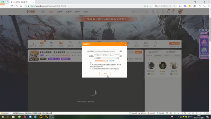Toggle the second orange switch in toolbar

pyautogui.click(x=61, y=43)
